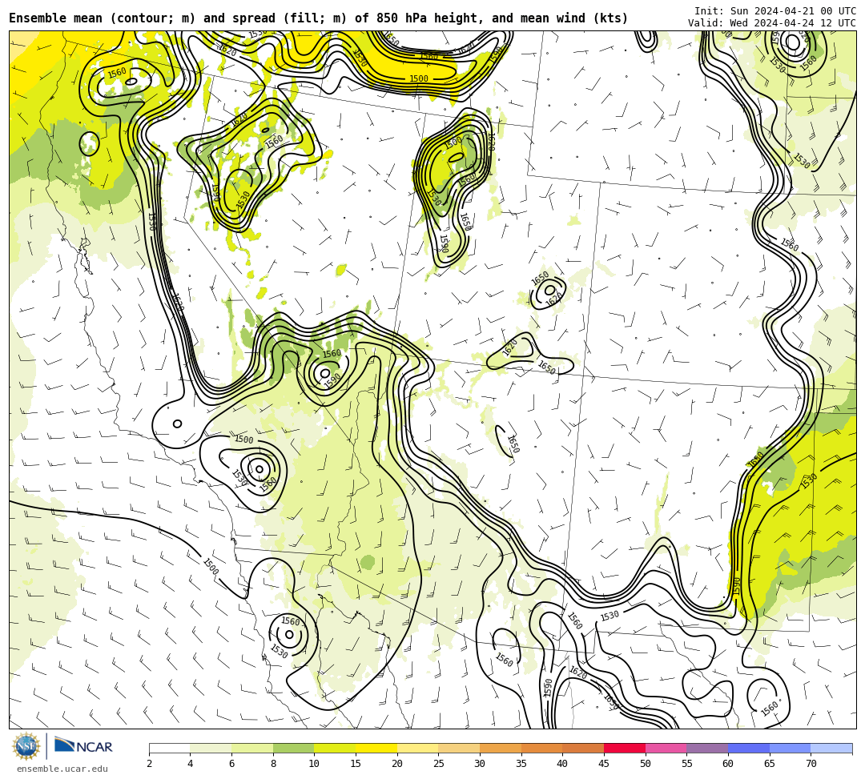Pick the pink 50–55 colorbar segment

[x=666, y=748]
